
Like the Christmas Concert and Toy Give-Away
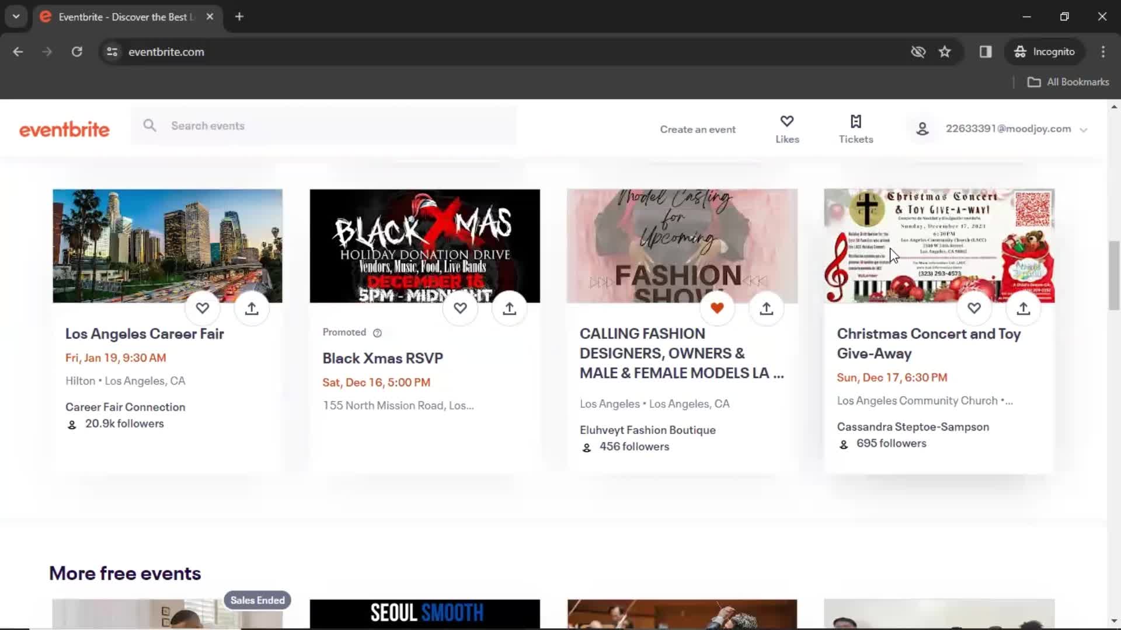point(974,308)
